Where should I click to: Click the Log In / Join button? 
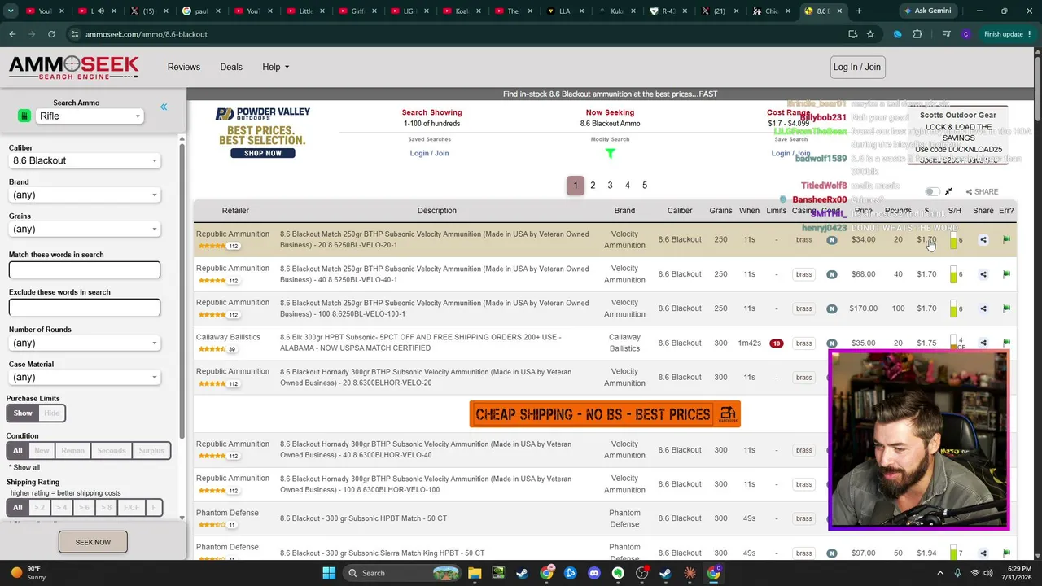857,67
